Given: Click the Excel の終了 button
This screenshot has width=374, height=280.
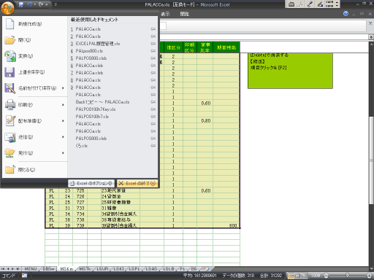Looking at the screenshot, I should coord(137,183).
